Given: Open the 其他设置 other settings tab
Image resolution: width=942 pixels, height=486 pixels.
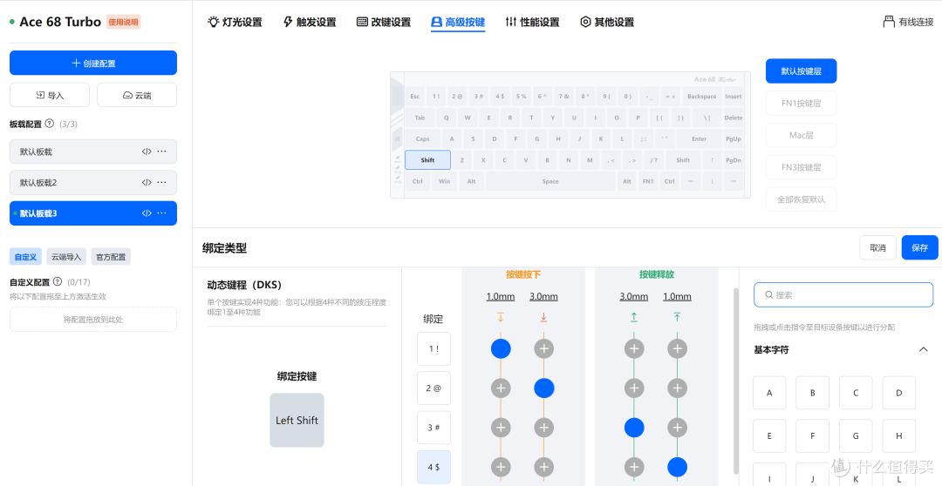Looking at the screenshot, I should tap(607, 22).
